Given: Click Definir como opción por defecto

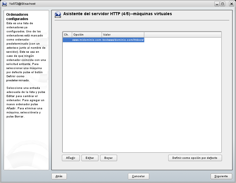Looking at the screenshot, I should (195, 158).
